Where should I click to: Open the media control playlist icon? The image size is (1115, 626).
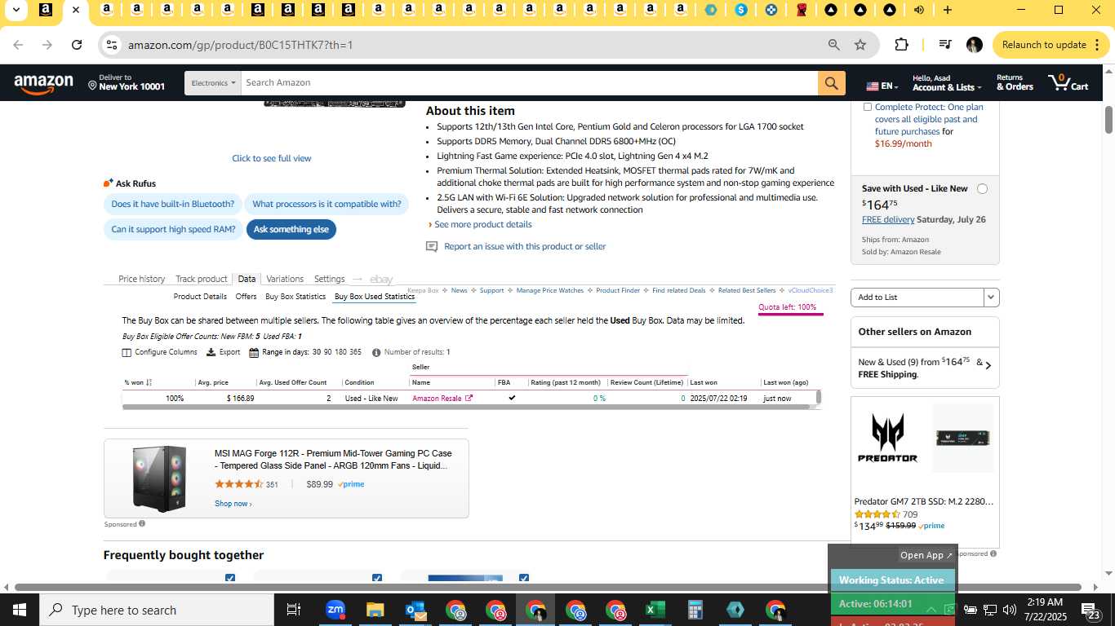pyautogui.click(x=945, y=45)
